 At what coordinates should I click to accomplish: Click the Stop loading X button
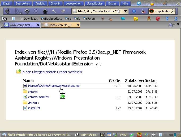36,11
